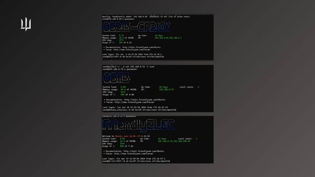Click the white trident logo

pos(26,24)
